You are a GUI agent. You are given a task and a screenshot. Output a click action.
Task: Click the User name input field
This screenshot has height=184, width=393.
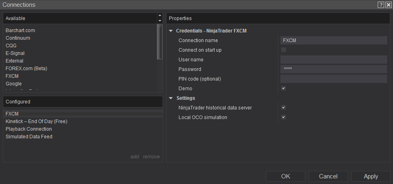333,59
